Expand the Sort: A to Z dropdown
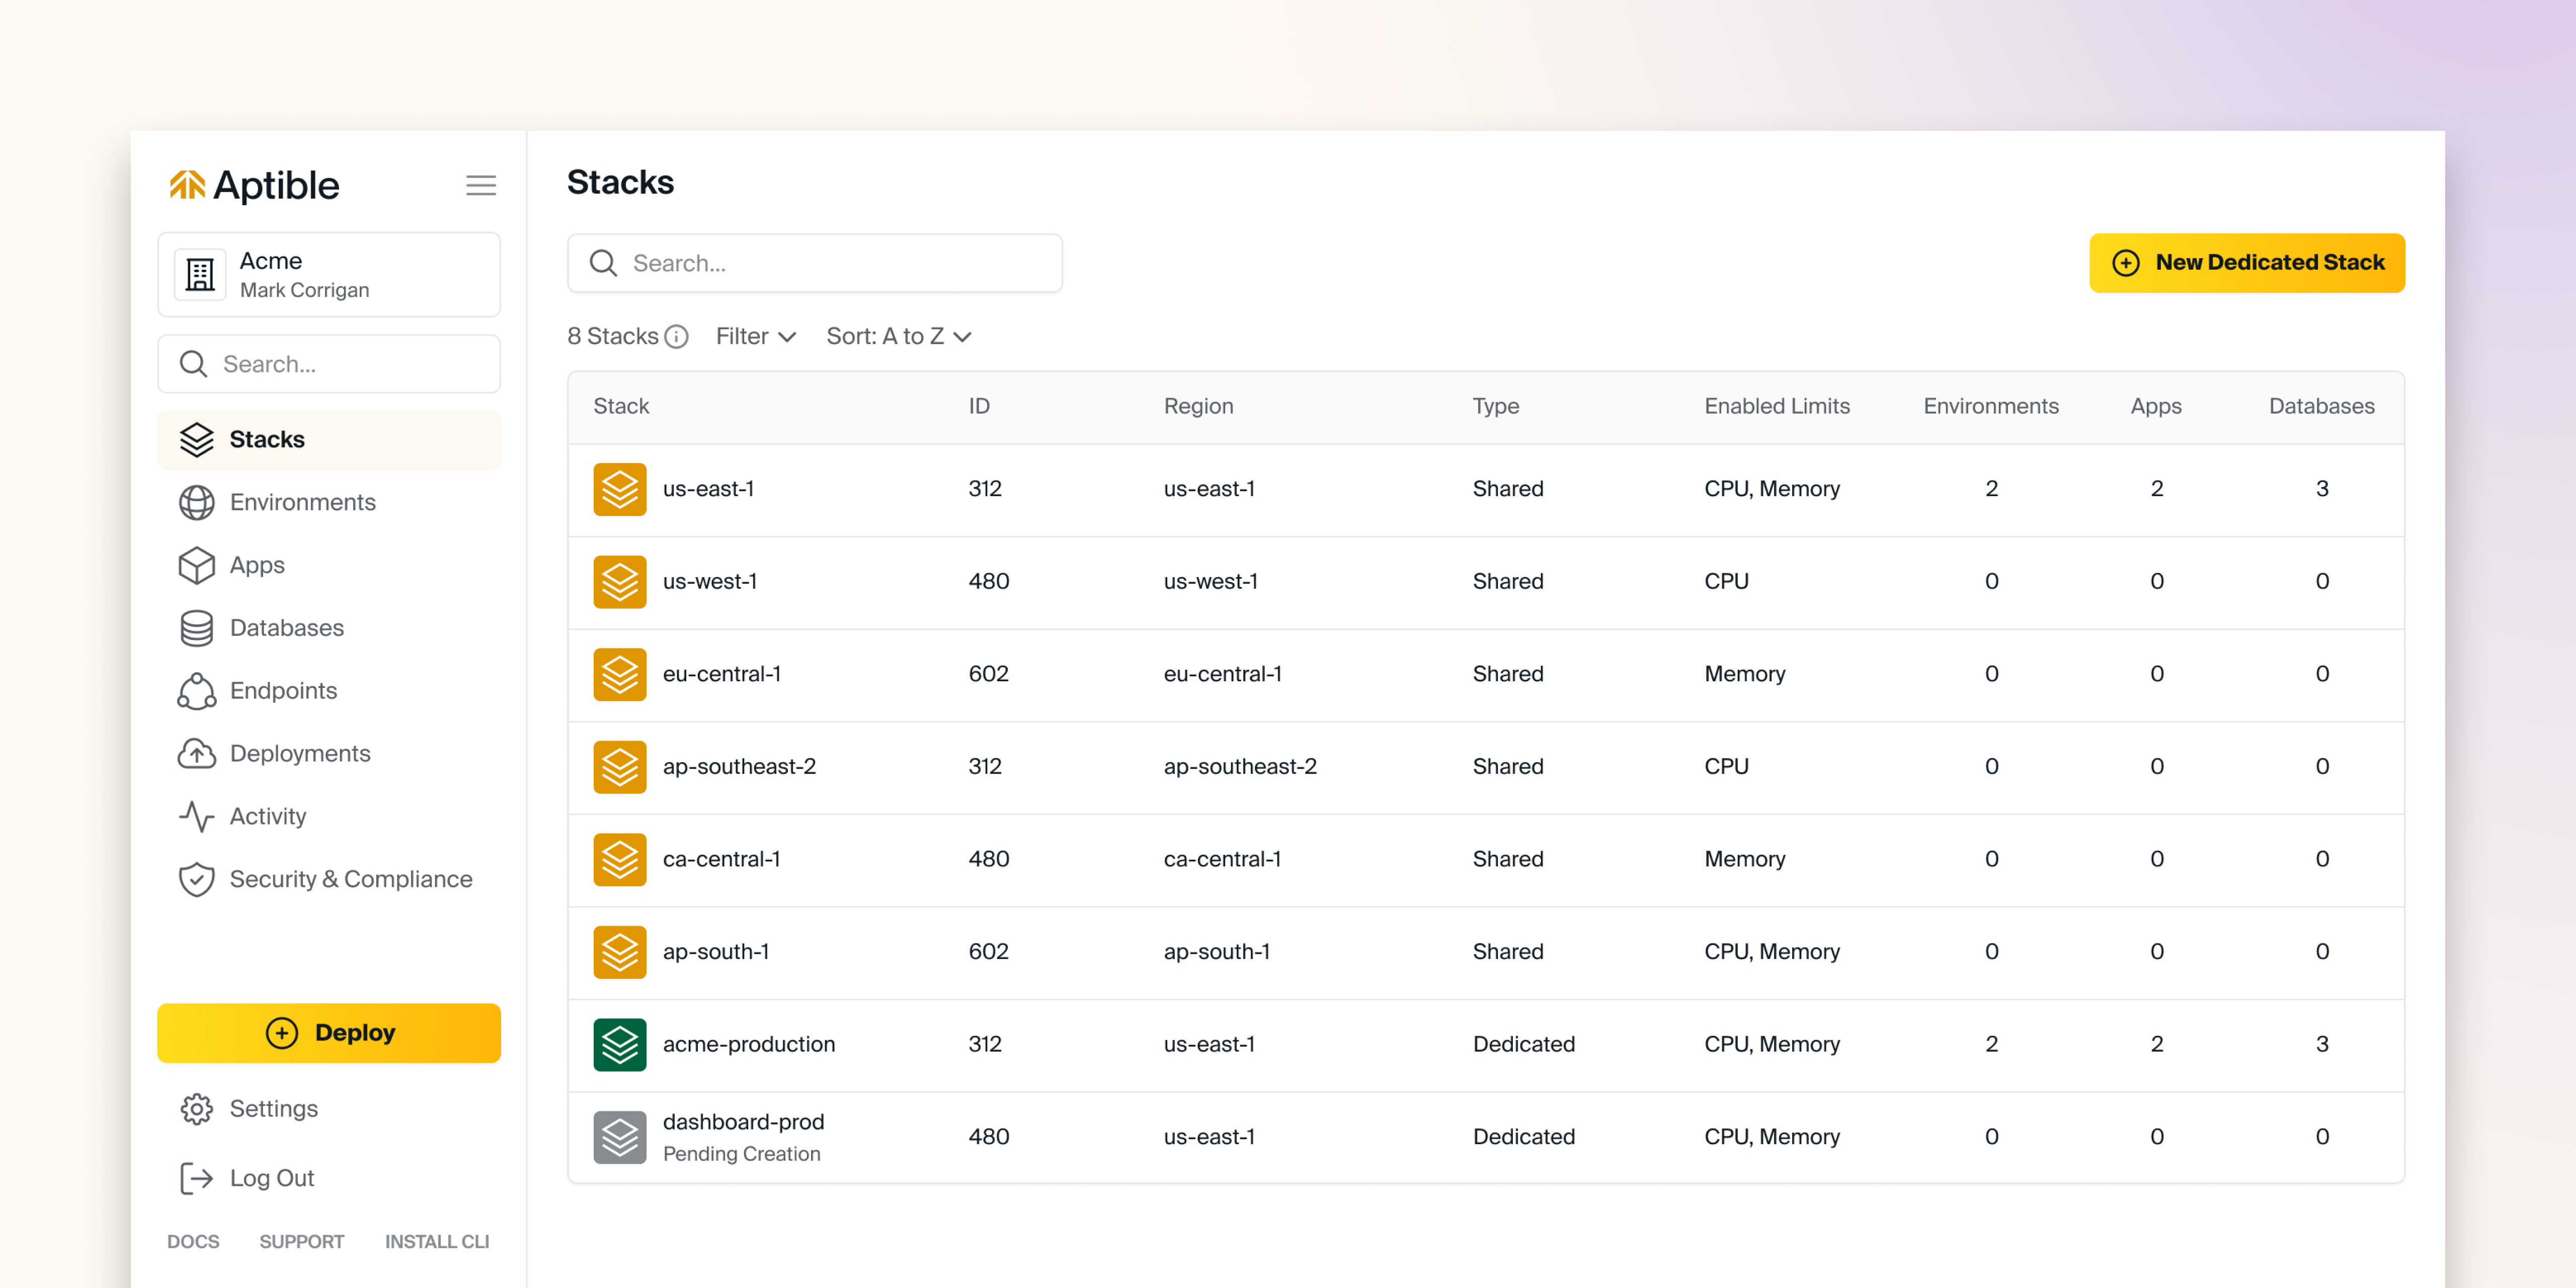This screenshot has width=2576, height=1288. 898,337
